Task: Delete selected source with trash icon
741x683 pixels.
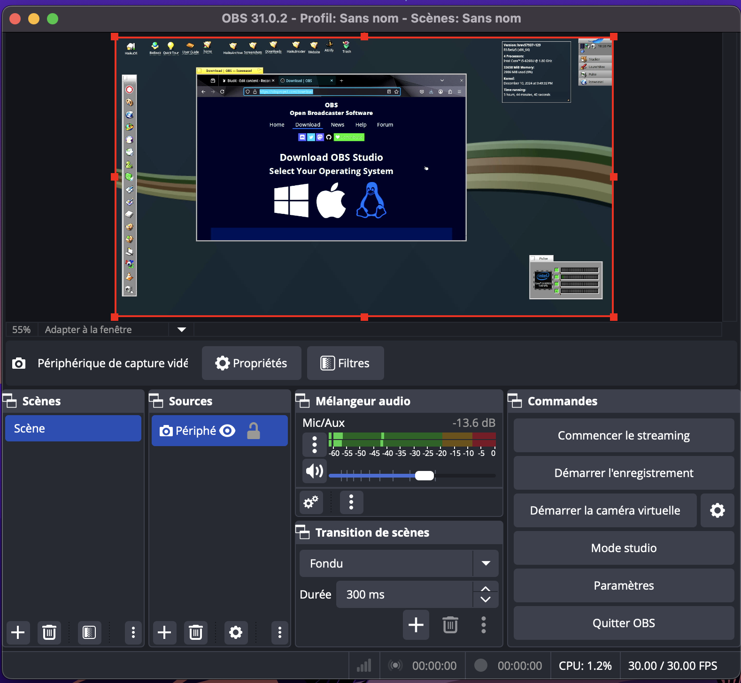Action: click(196, 632)
